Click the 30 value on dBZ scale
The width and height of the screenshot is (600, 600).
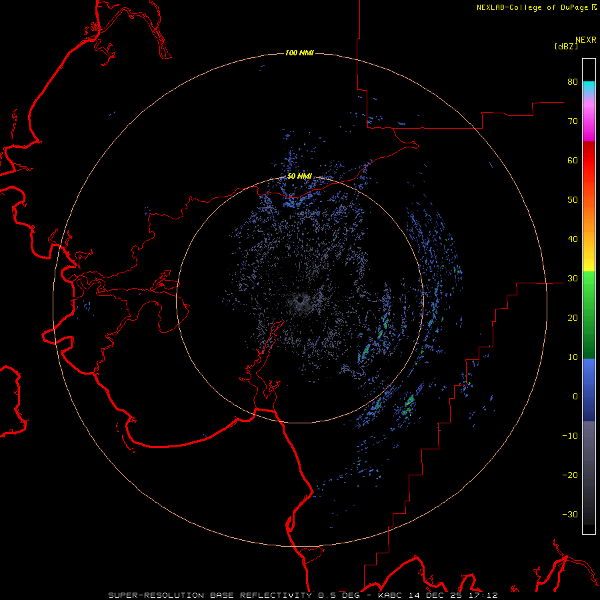click(573, 279)
